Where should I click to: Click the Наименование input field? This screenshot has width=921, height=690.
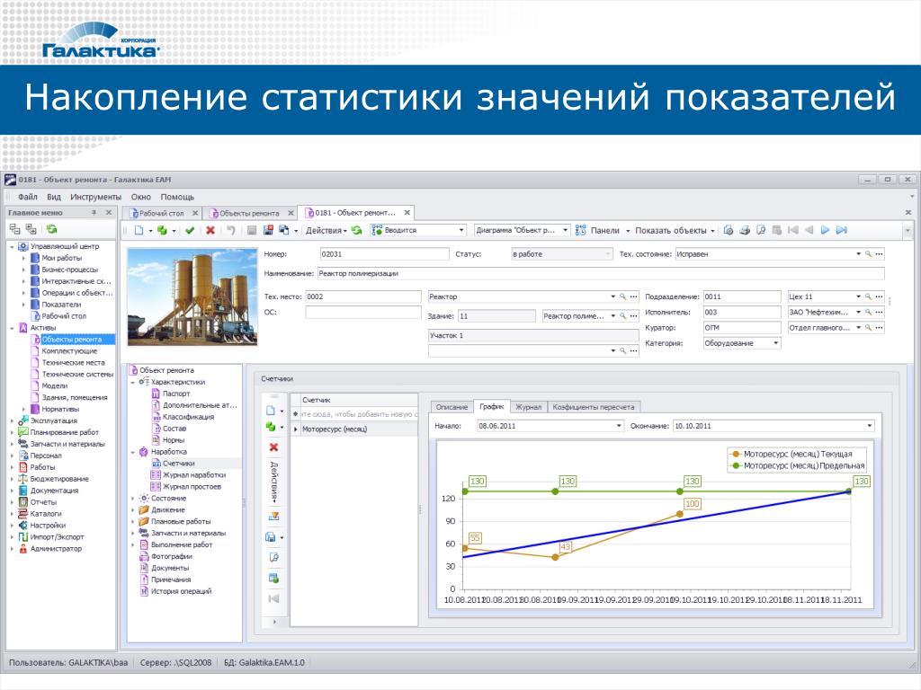[x=601, y=273]
